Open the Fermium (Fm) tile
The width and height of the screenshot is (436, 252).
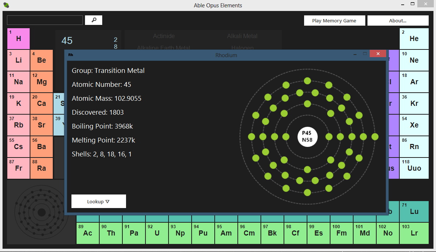(x=341, y=233)
